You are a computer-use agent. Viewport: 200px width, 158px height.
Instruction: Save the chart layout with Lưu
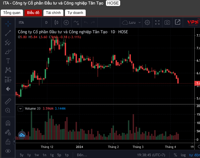(129, 23)
